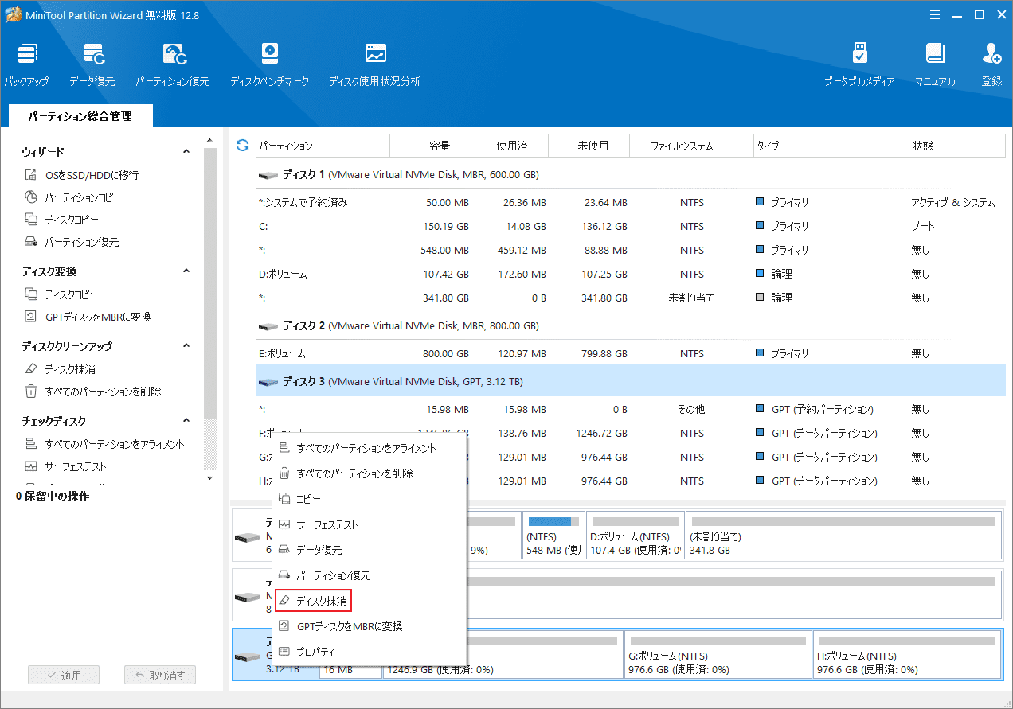The width and height of the screenshot is (1013, 709).
Task: Collapse the チェックディスク section
Action: click(186, 420)
